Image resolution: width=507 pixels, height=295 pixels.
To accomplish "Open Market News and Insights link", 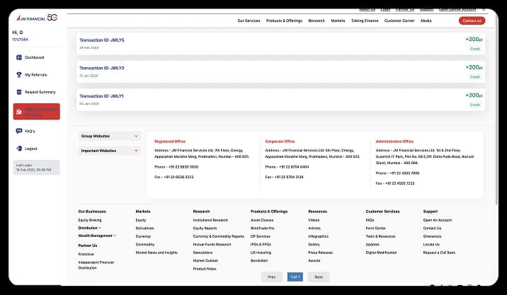I will click(x=156, y=253).
